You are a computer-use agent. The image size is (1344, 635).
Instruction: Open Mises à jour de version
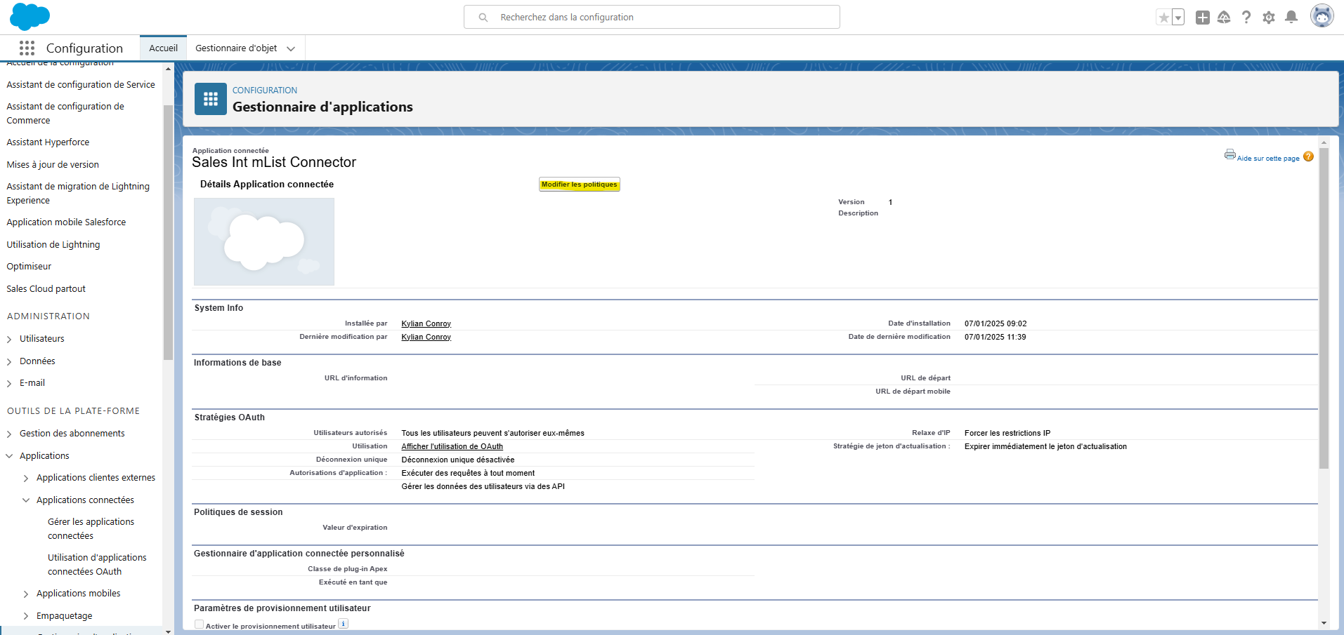[53, 164]
